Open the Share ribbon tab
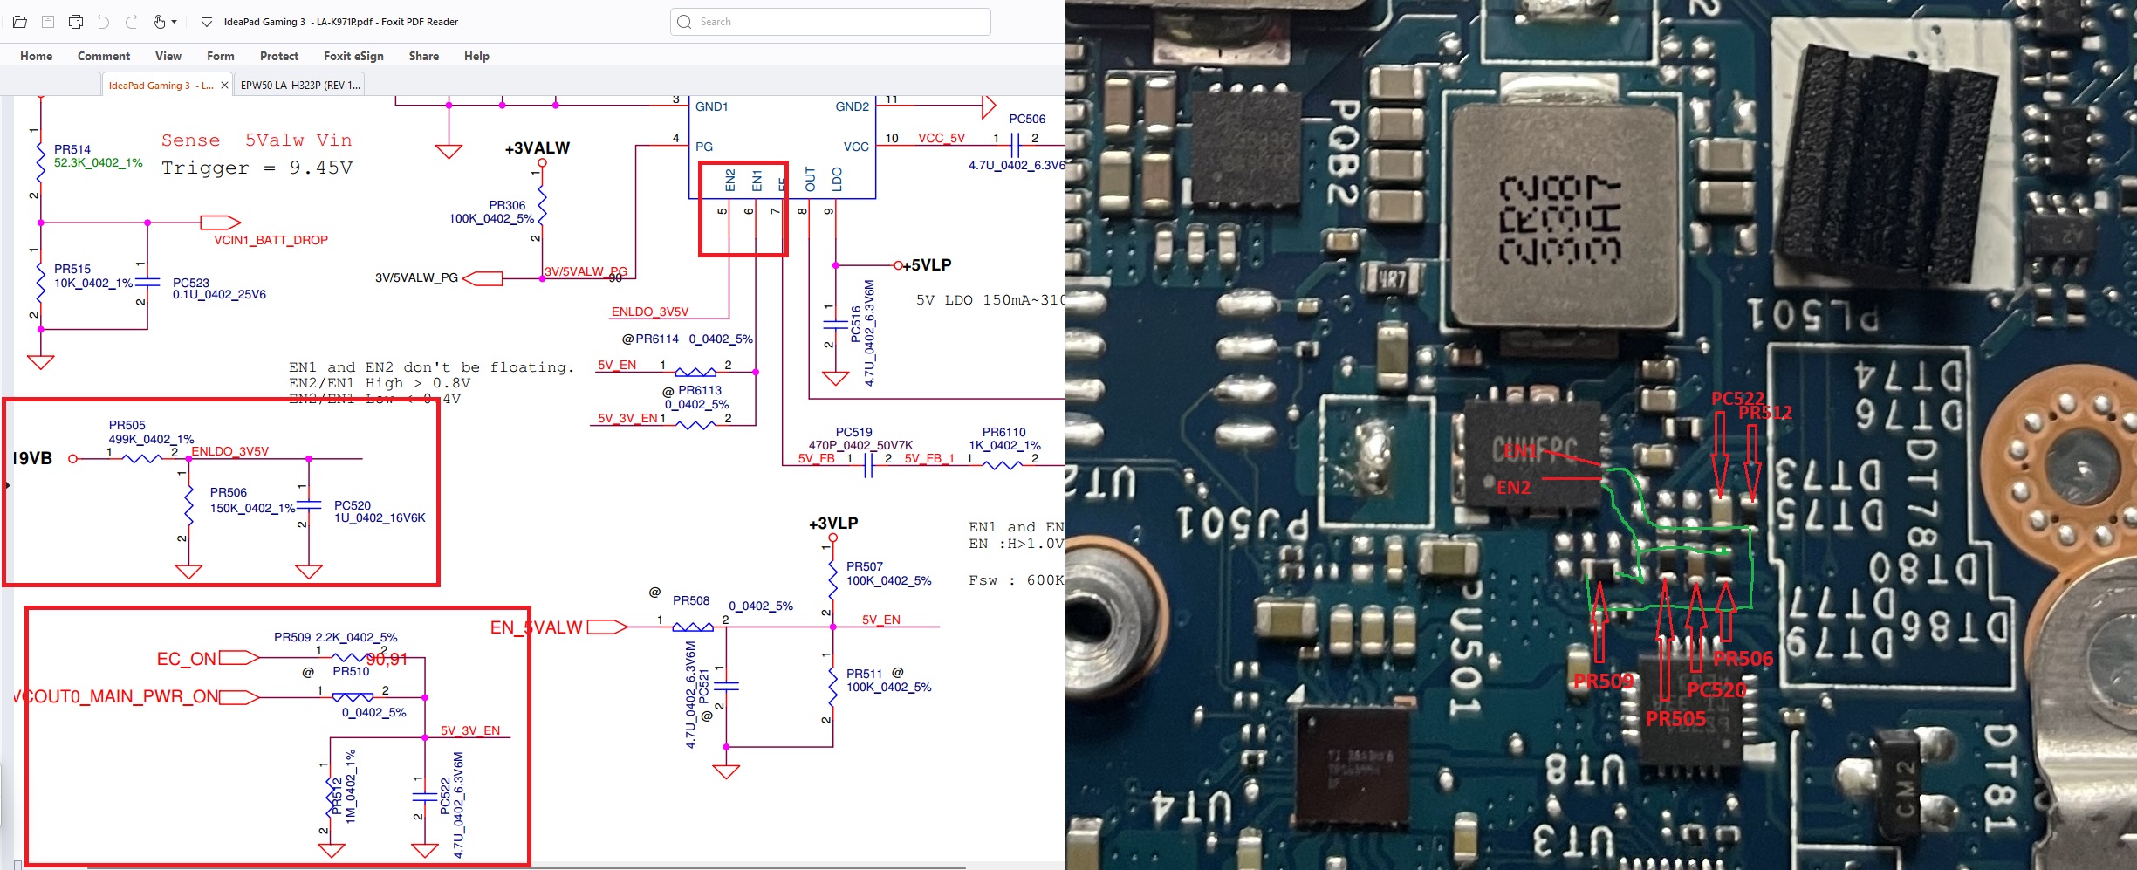Image resolution: width=2137 pixels, height=870 pixels. tap(424, 56)
